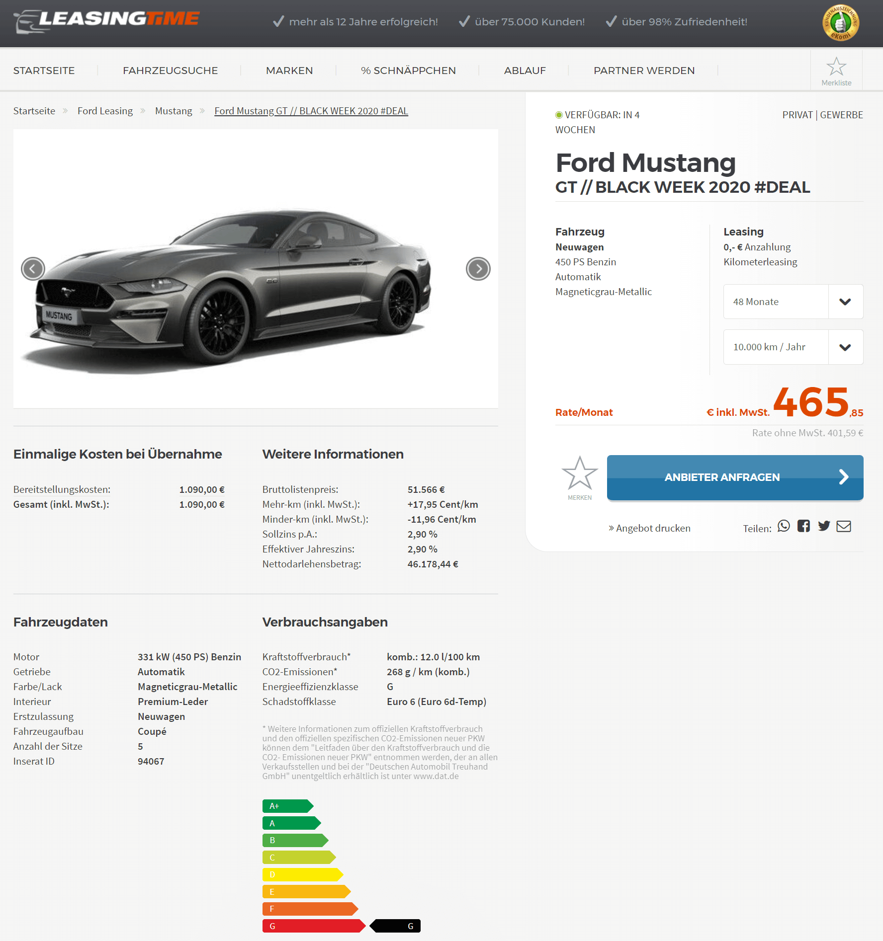Open the eKomi customer award badge
Screen dimensions: 883x941
tap(840, 23)
